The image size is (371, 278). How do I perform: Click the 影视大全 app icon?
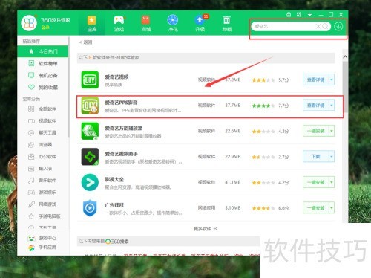[90, 182]
